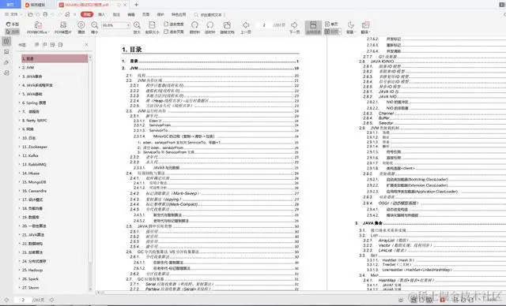506x306 pixels.
Task: Add a new tab with plus
Action: click(136, 5)
